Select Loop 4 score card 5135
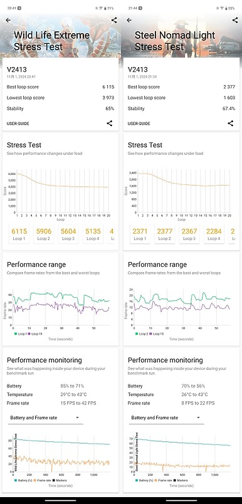The image size is (242, 504). (x=93, y=234)
